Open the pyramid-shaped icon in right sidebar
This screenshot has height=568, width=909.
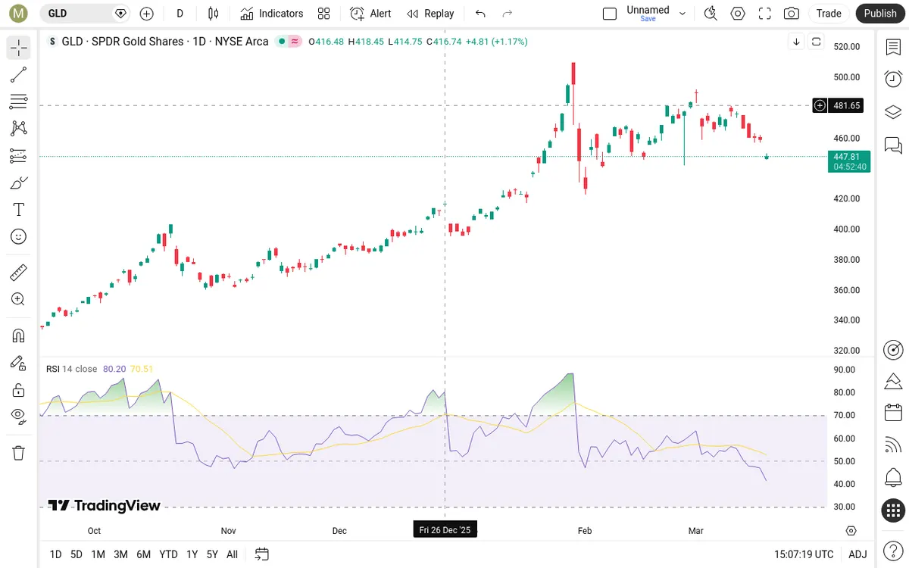click(893, 381)
